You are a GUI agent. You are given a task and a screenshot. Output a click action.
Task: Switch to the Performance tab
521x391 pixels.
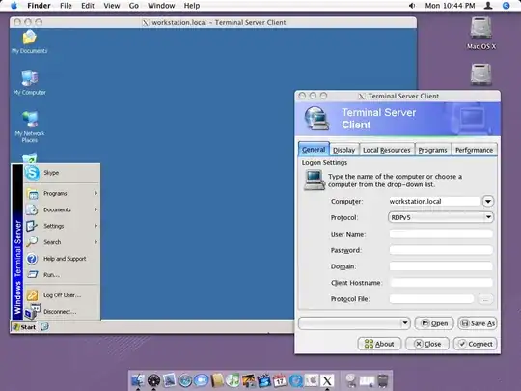(x=474, y=150)
